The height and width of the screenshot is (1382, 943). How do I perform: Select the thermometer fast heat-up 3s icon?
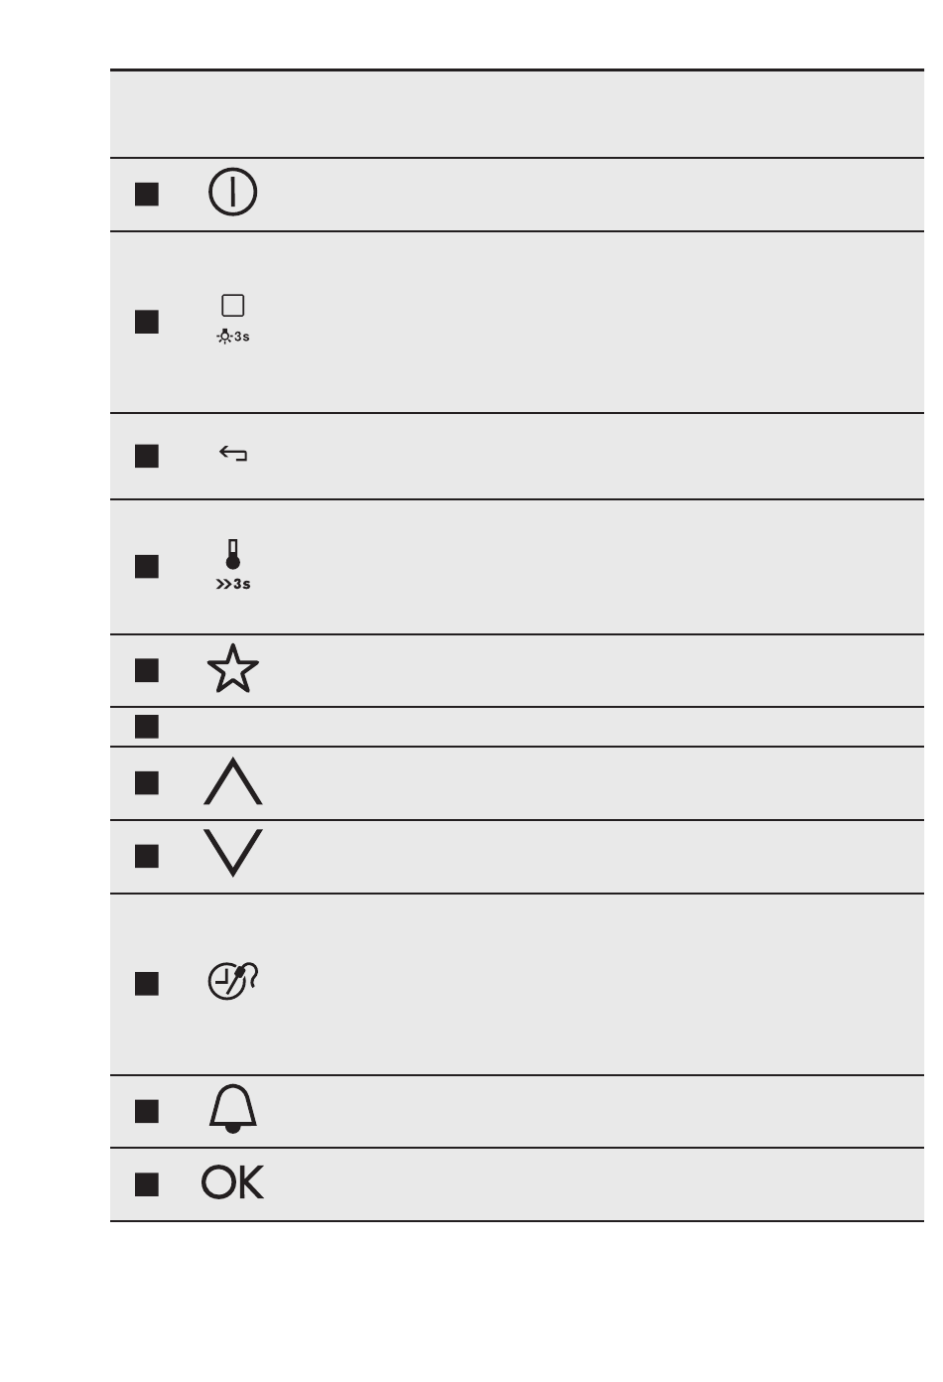pyautogui.click(x=233, y=565)
